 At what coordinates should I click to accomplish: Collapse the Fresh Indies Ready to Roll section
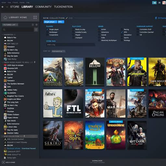(x=3, y=62)
